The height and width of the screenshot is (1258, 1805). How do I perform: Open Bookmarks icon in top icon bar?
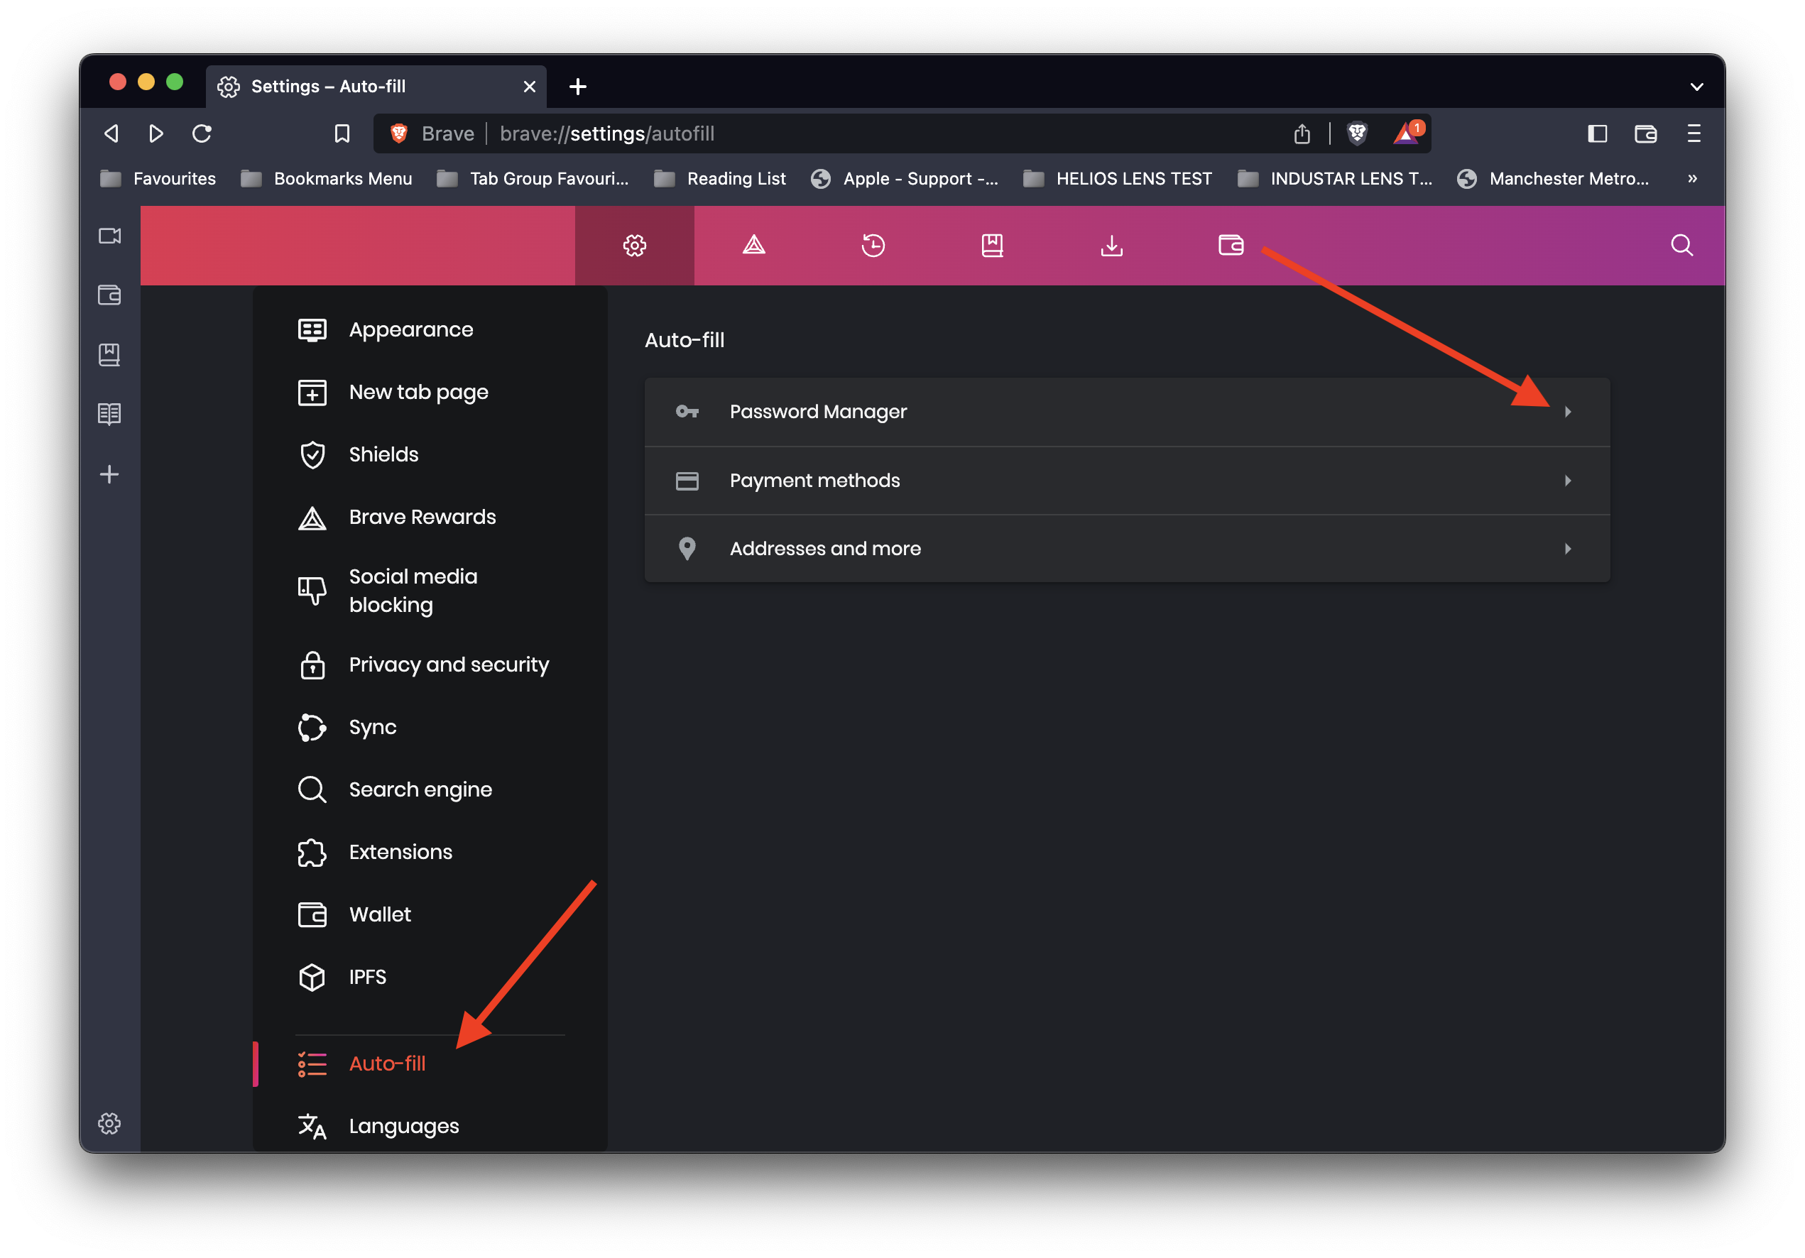point(992,245)
